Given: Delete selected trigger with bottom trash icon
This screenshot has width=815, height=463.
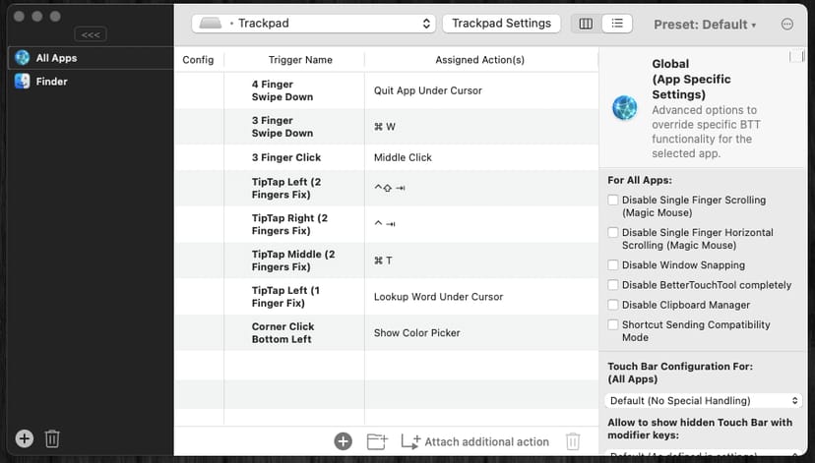Looking at the screenshot, I should click(573, 441).
